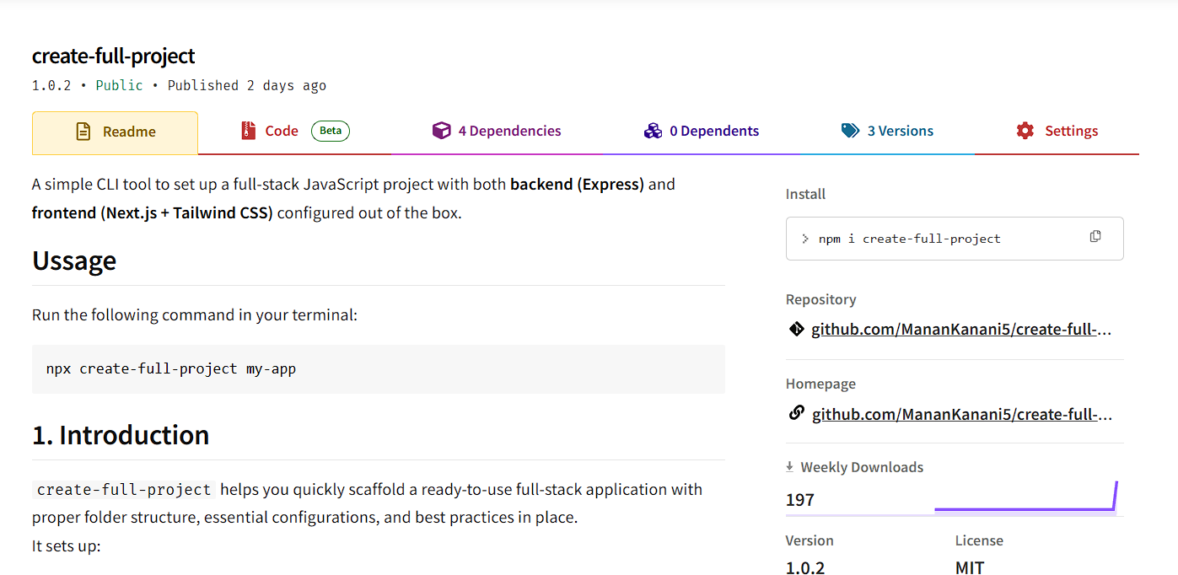Image resolution: width=1178 pixels, height=575 pixels.
Task: Click the npx create-full-project code block
Action: [x=378, y=368]
